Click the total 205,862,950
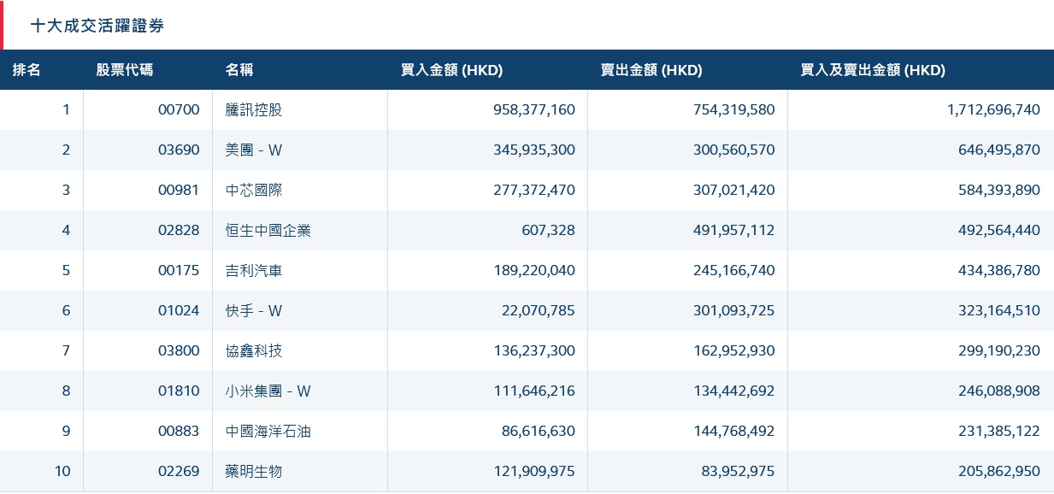 tap(999, 471)
